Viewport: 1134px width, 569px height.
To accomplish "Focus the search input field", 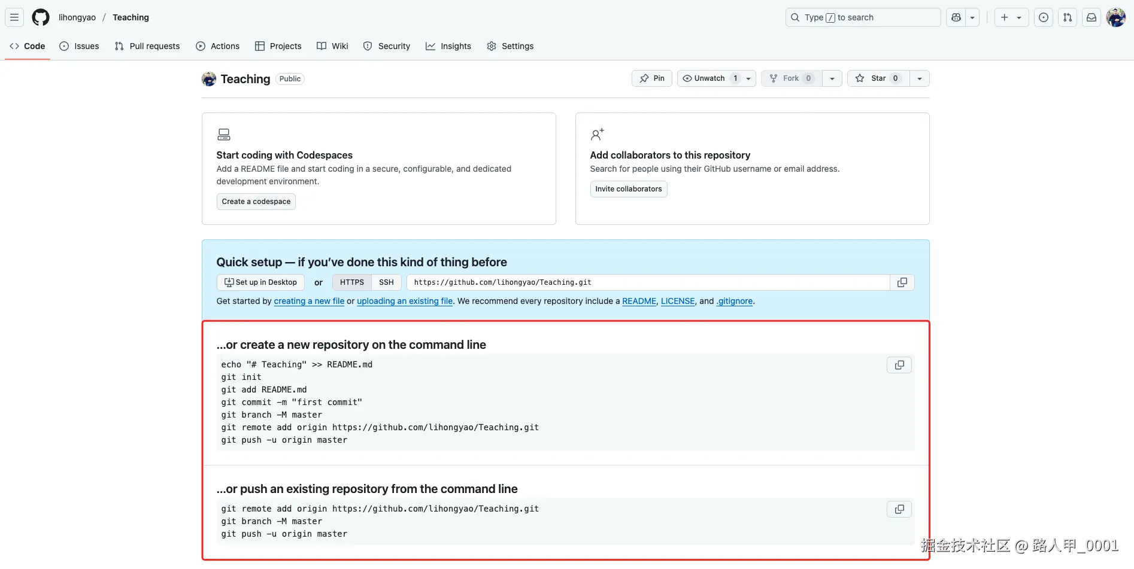I will pos(863,17).
